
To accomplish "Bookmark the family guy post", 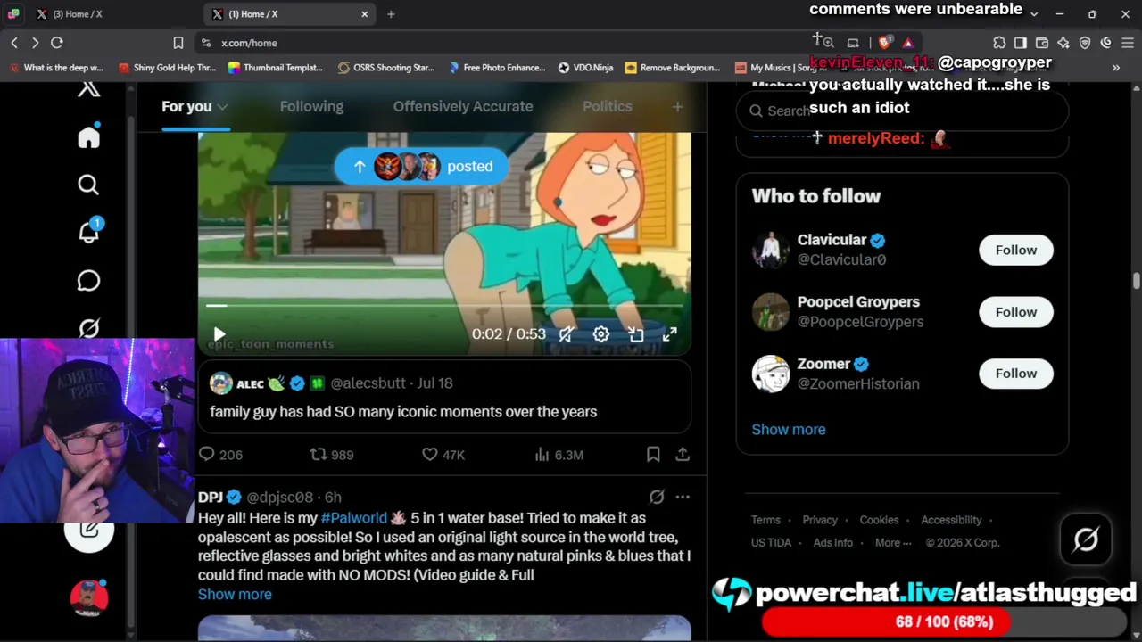I will point(653,455).
